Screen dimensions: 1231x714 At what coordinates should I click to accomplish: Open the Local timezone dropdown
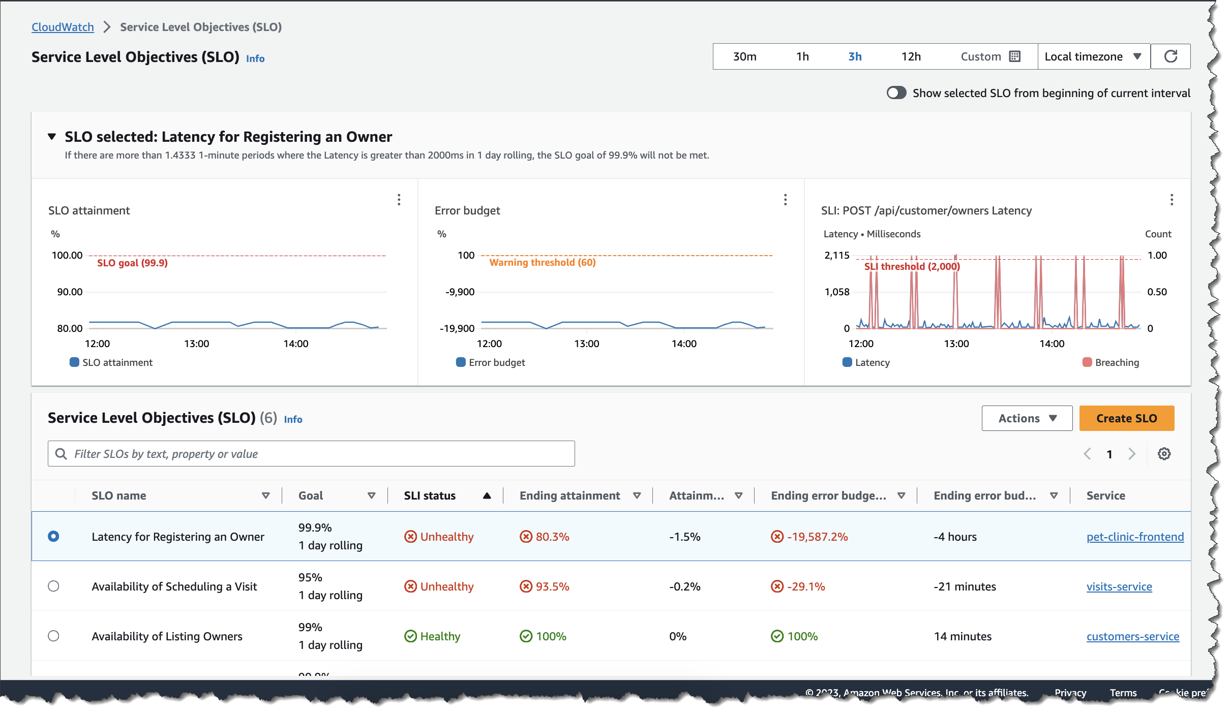[x=1093, y=56]
